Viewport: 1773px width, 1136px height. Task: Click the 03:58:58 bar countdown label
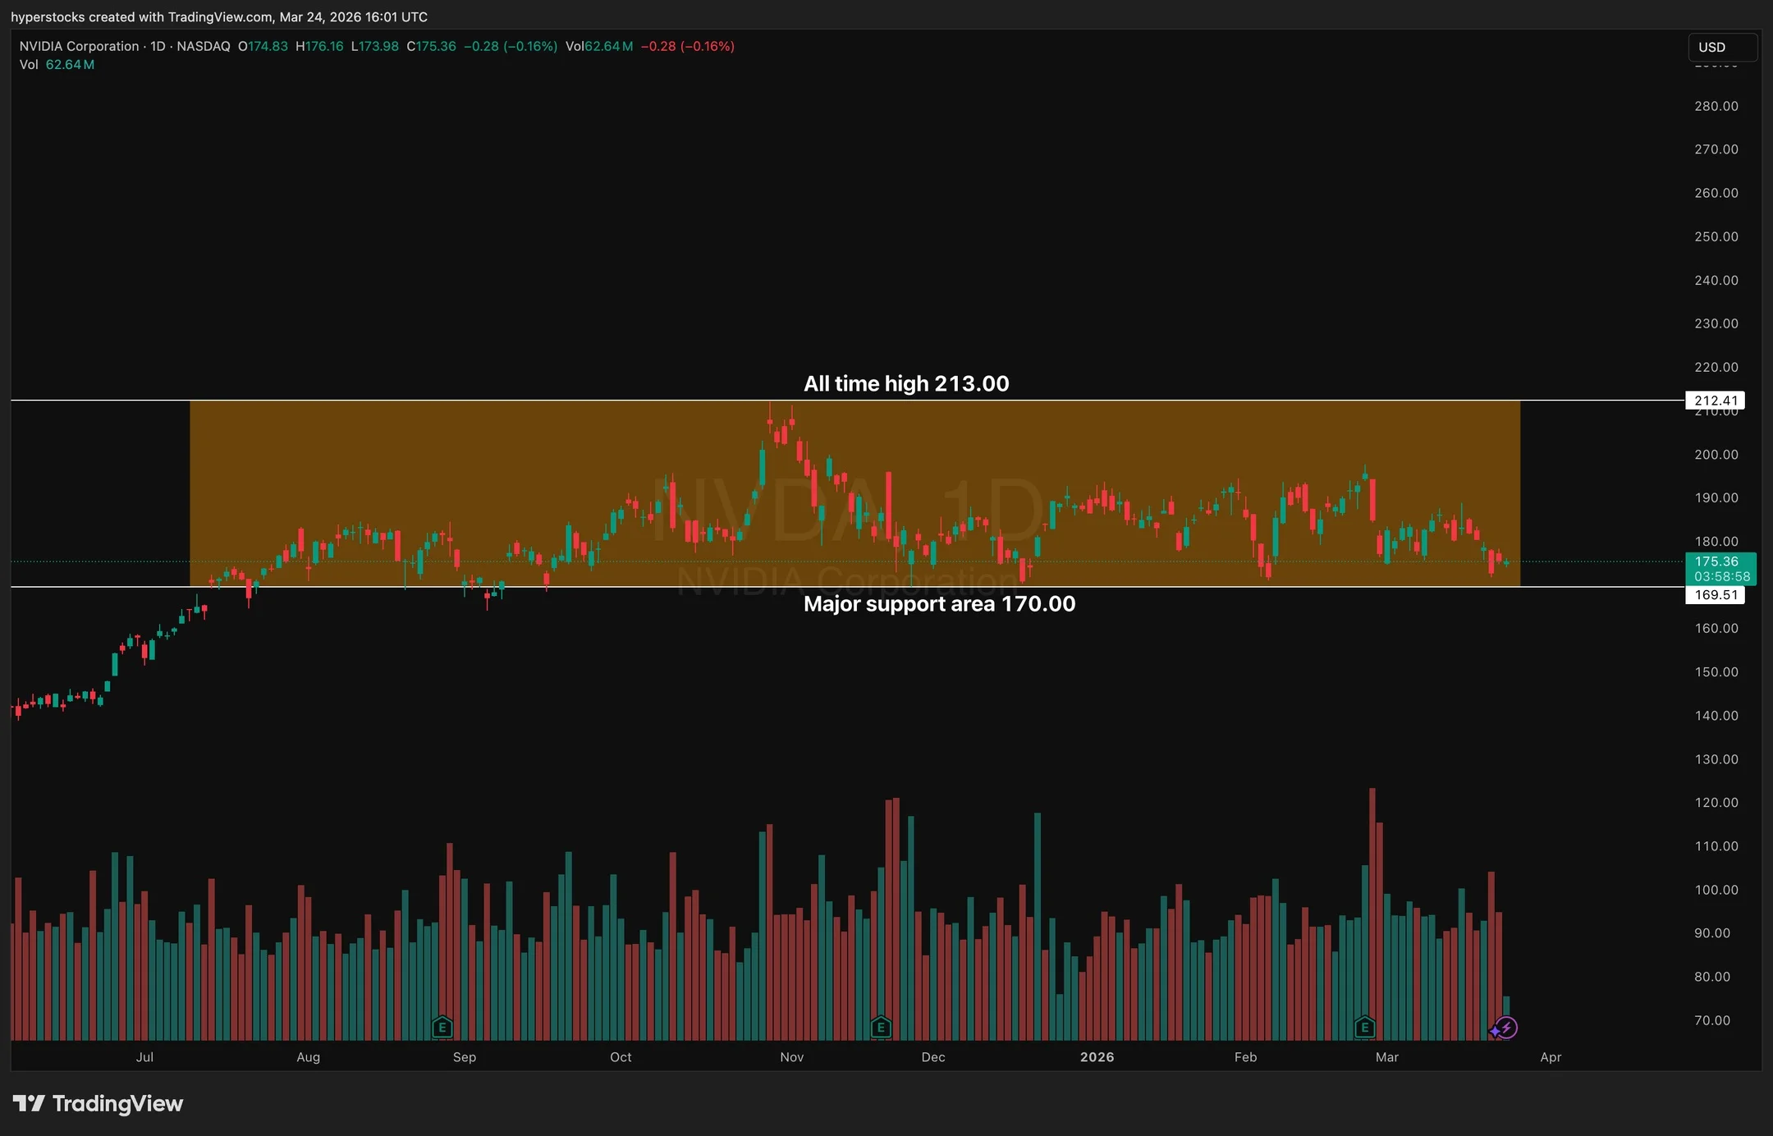click(x=1721, y=577)
